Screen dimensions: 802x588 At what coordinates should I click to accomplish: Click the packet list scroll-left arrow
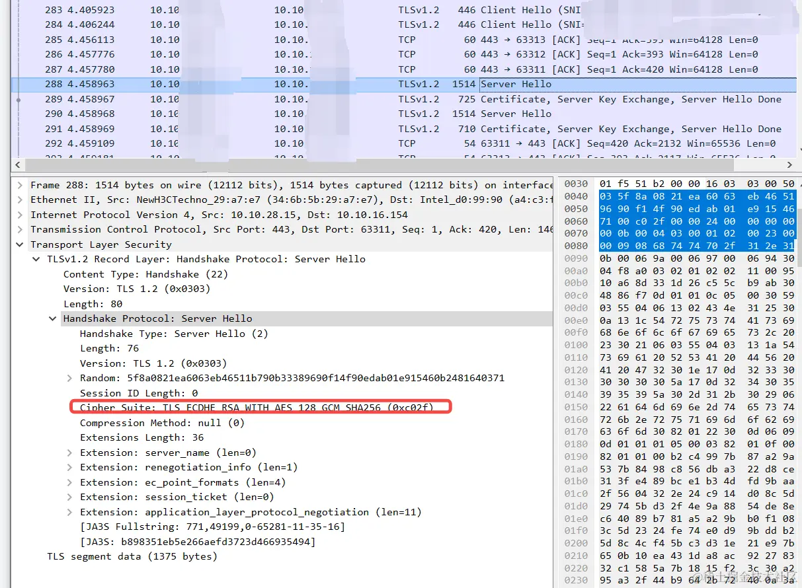coord(18,165)
